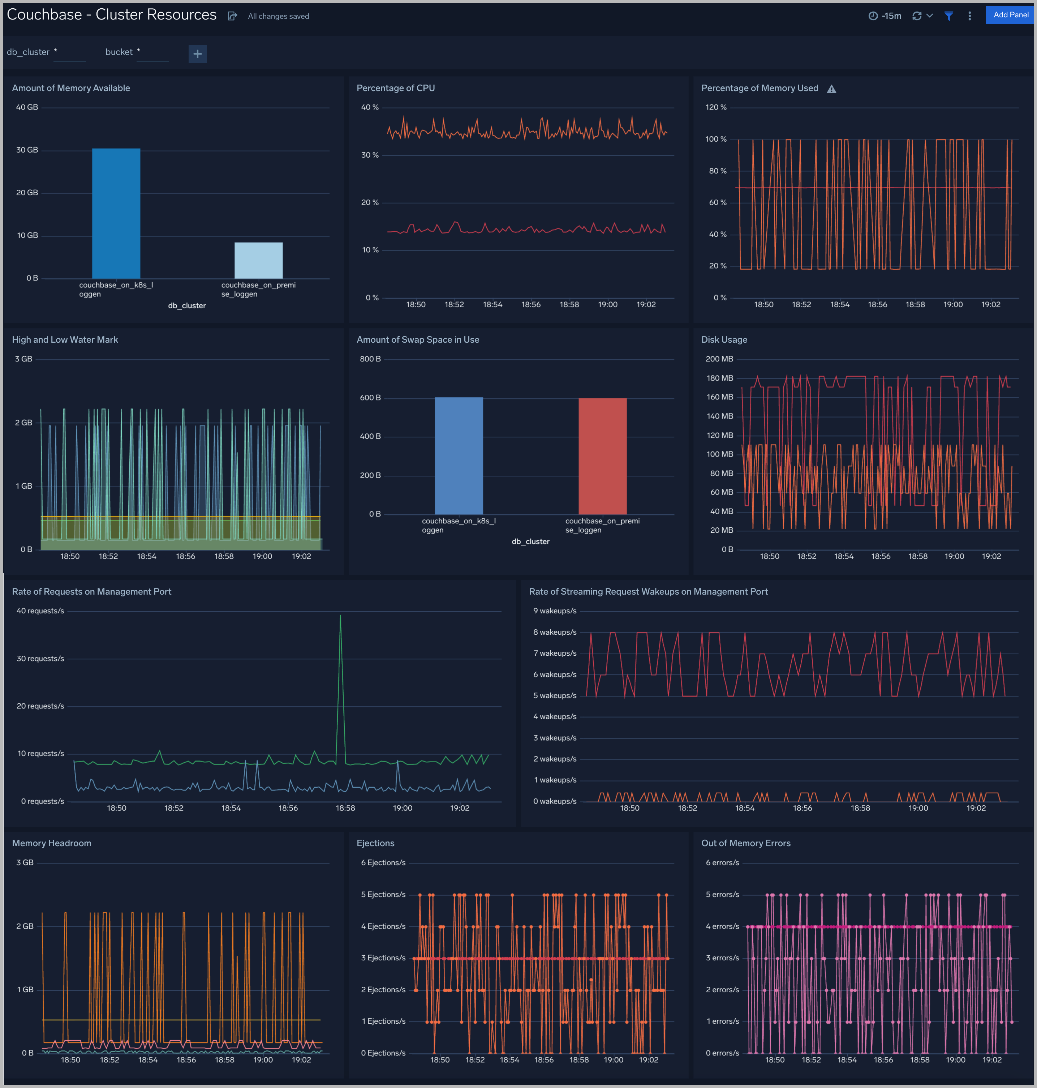The height and width of the screenshot is (1088, 1037).
Task: Open the bucket variable value dropdown
Action: [153, 51]
